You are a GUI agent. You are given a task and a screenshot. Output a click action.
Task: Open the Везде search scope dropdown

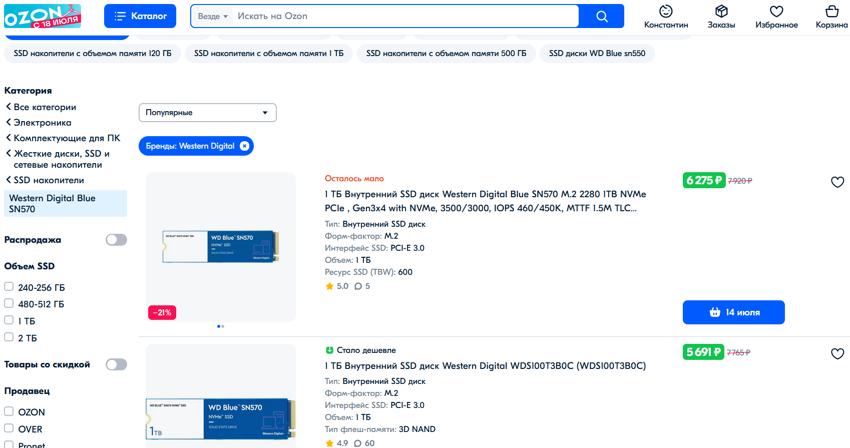click(x=213, y=17)
